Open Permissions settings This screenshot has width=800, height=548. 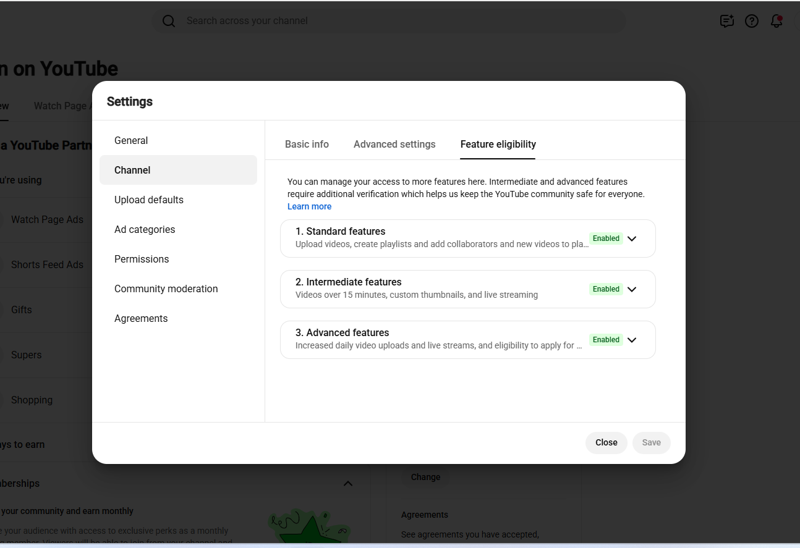coord(178,259)
